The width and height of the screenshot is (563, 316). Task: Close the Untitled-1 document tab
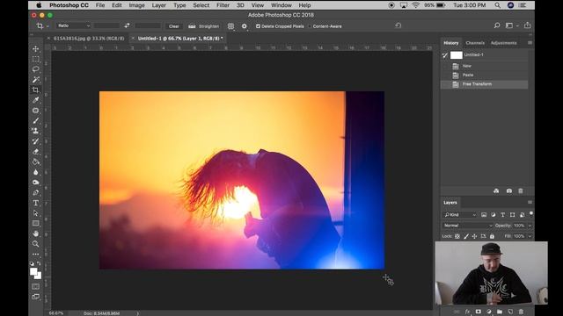[133, 38]
